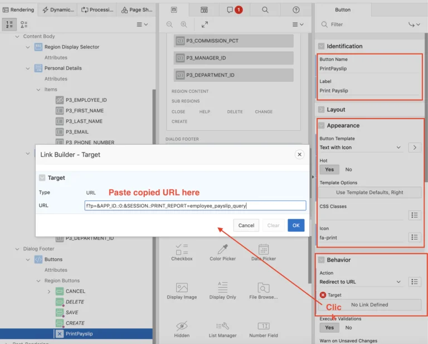Click the group by component type icon
The height and width of the screenshot is (344, 428).
(x=24, y=24)
